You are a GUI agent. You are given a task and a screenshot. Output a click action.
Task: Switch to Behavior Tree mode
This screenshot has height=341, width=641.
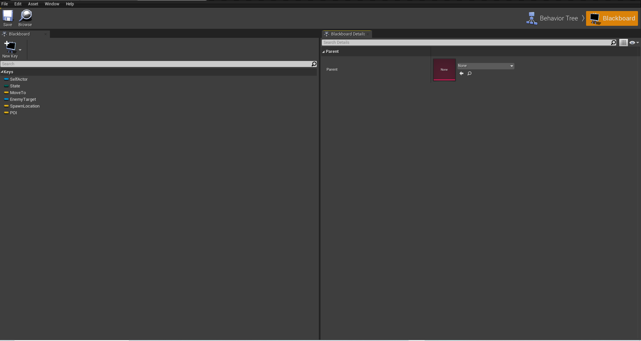(552, 18)
